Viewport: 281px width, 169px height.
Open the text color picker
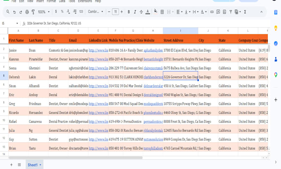click(x=148, y=12)
